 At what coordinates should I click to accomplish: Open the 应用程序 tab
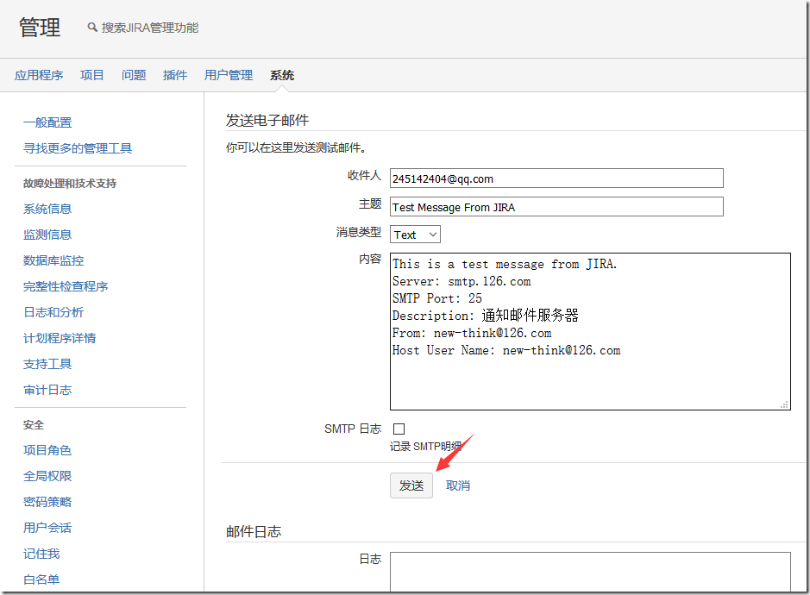[39, 75]
